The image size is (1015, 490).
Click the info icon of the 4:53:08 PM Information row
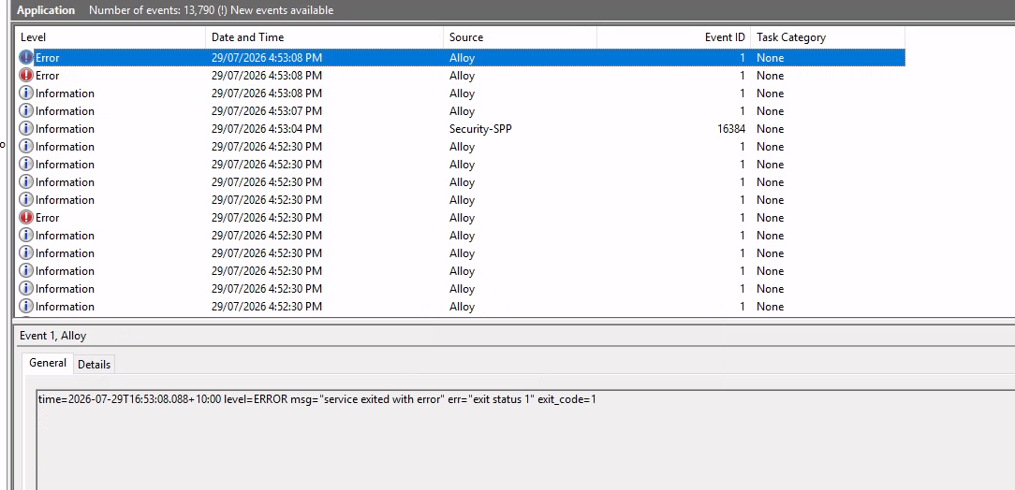click(26, 94)
